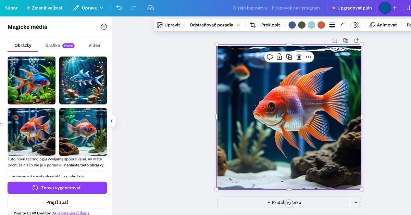The height and width of the screenshot is (215, 411).
Task: Open more options on floating toolbar
Action: coord(309,57)
